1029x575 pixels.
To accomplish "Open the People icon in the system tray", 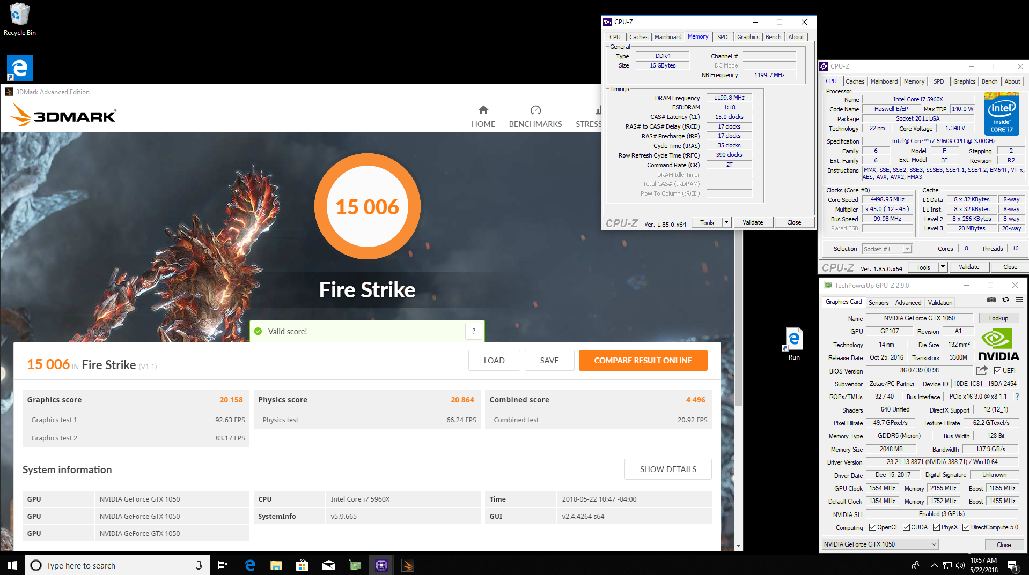I will coord(915,565).
